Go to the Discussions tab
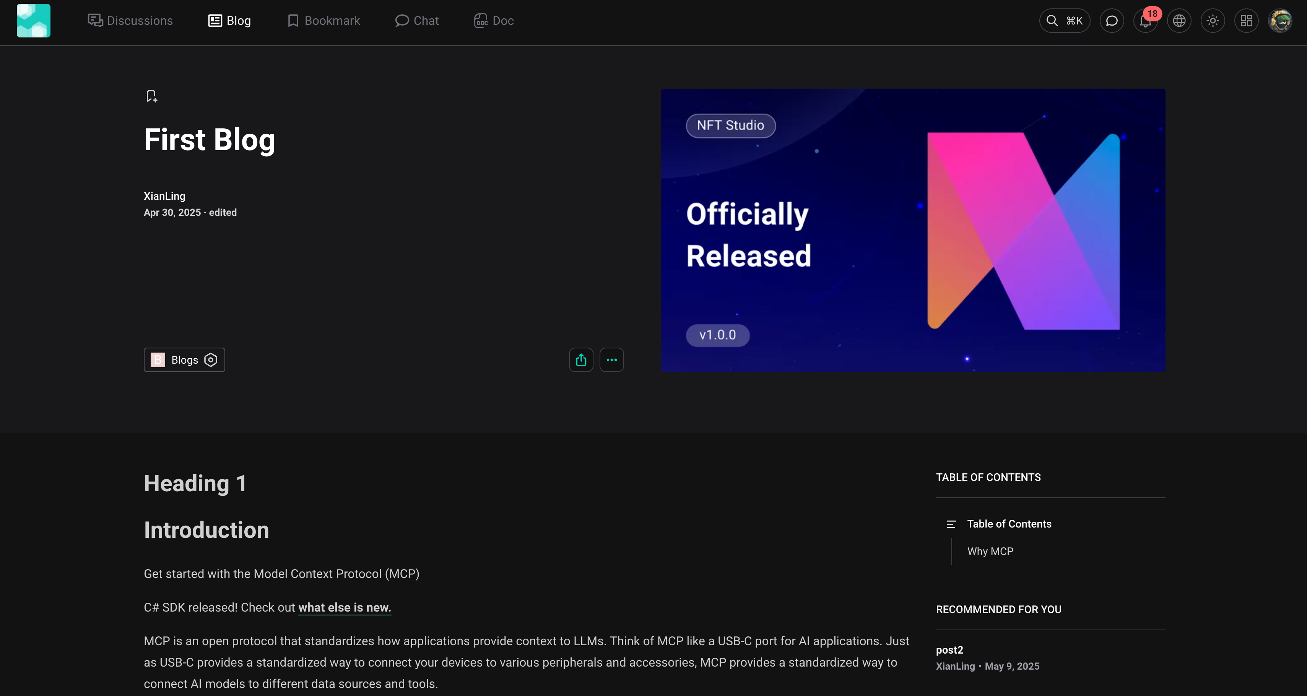This screenshot has height=696, width=1307. (130, 21)
